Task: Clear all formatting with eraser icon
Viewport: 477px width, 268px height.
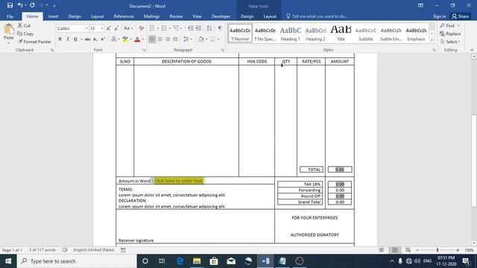Action: 141,28
